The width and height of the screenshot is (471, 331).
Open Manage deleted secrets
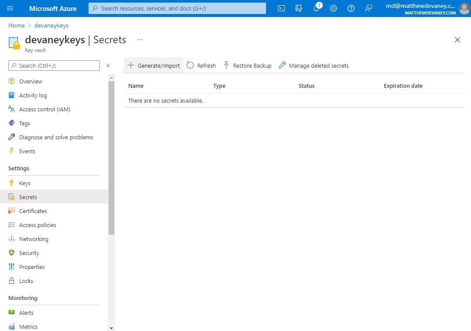[313, 65]
